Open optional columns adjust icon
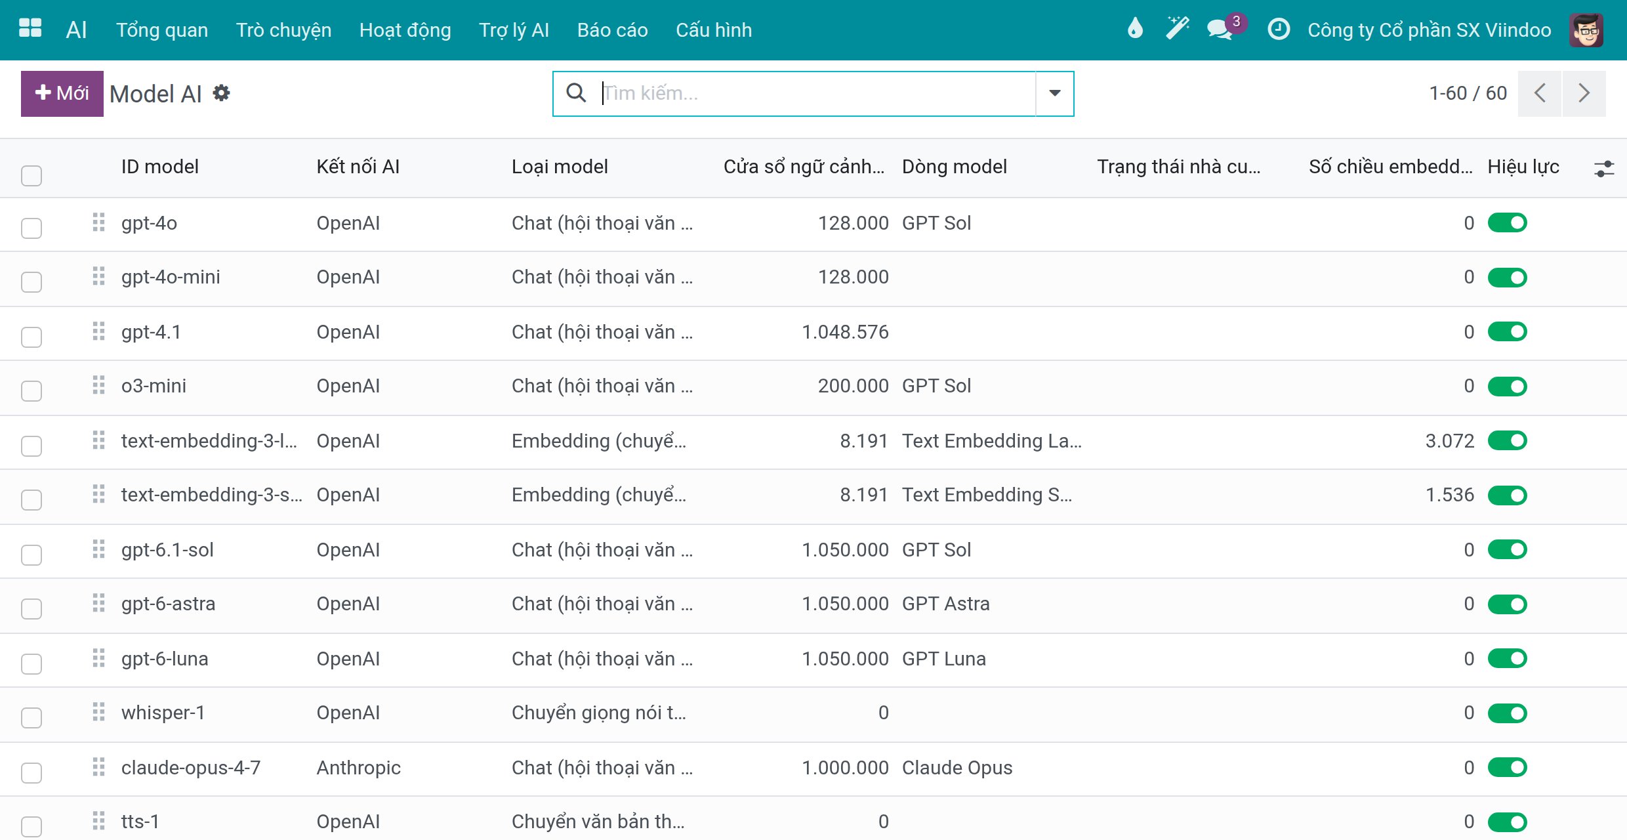Screen dimensions: 1627x840 tap(1603, 169)
